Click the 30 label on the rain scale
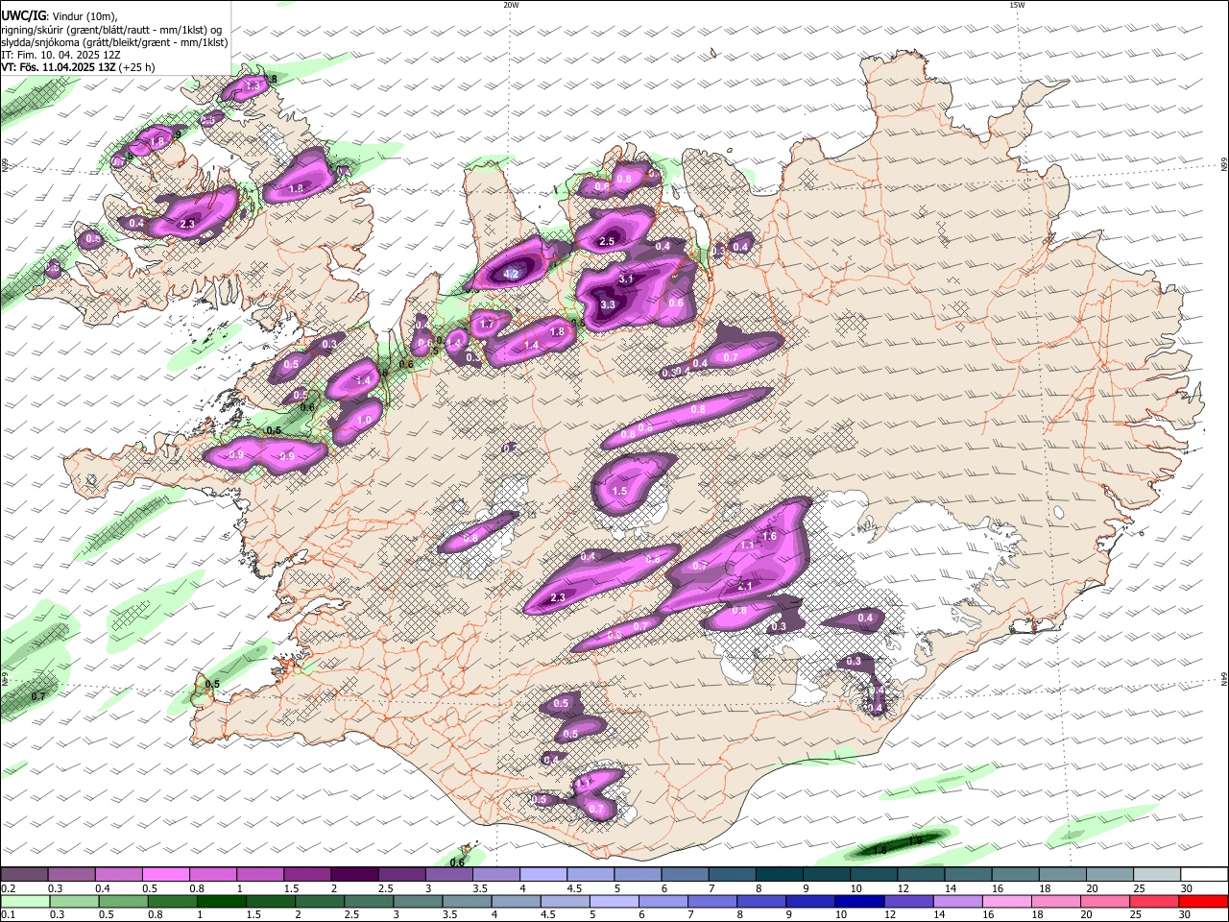1229x922 pixels. (1185, 915)
